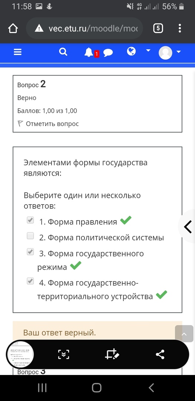The height and width of the screenshot is (401, 195).
Task: Tap the scroll capture icon
Action: (64, 355)
